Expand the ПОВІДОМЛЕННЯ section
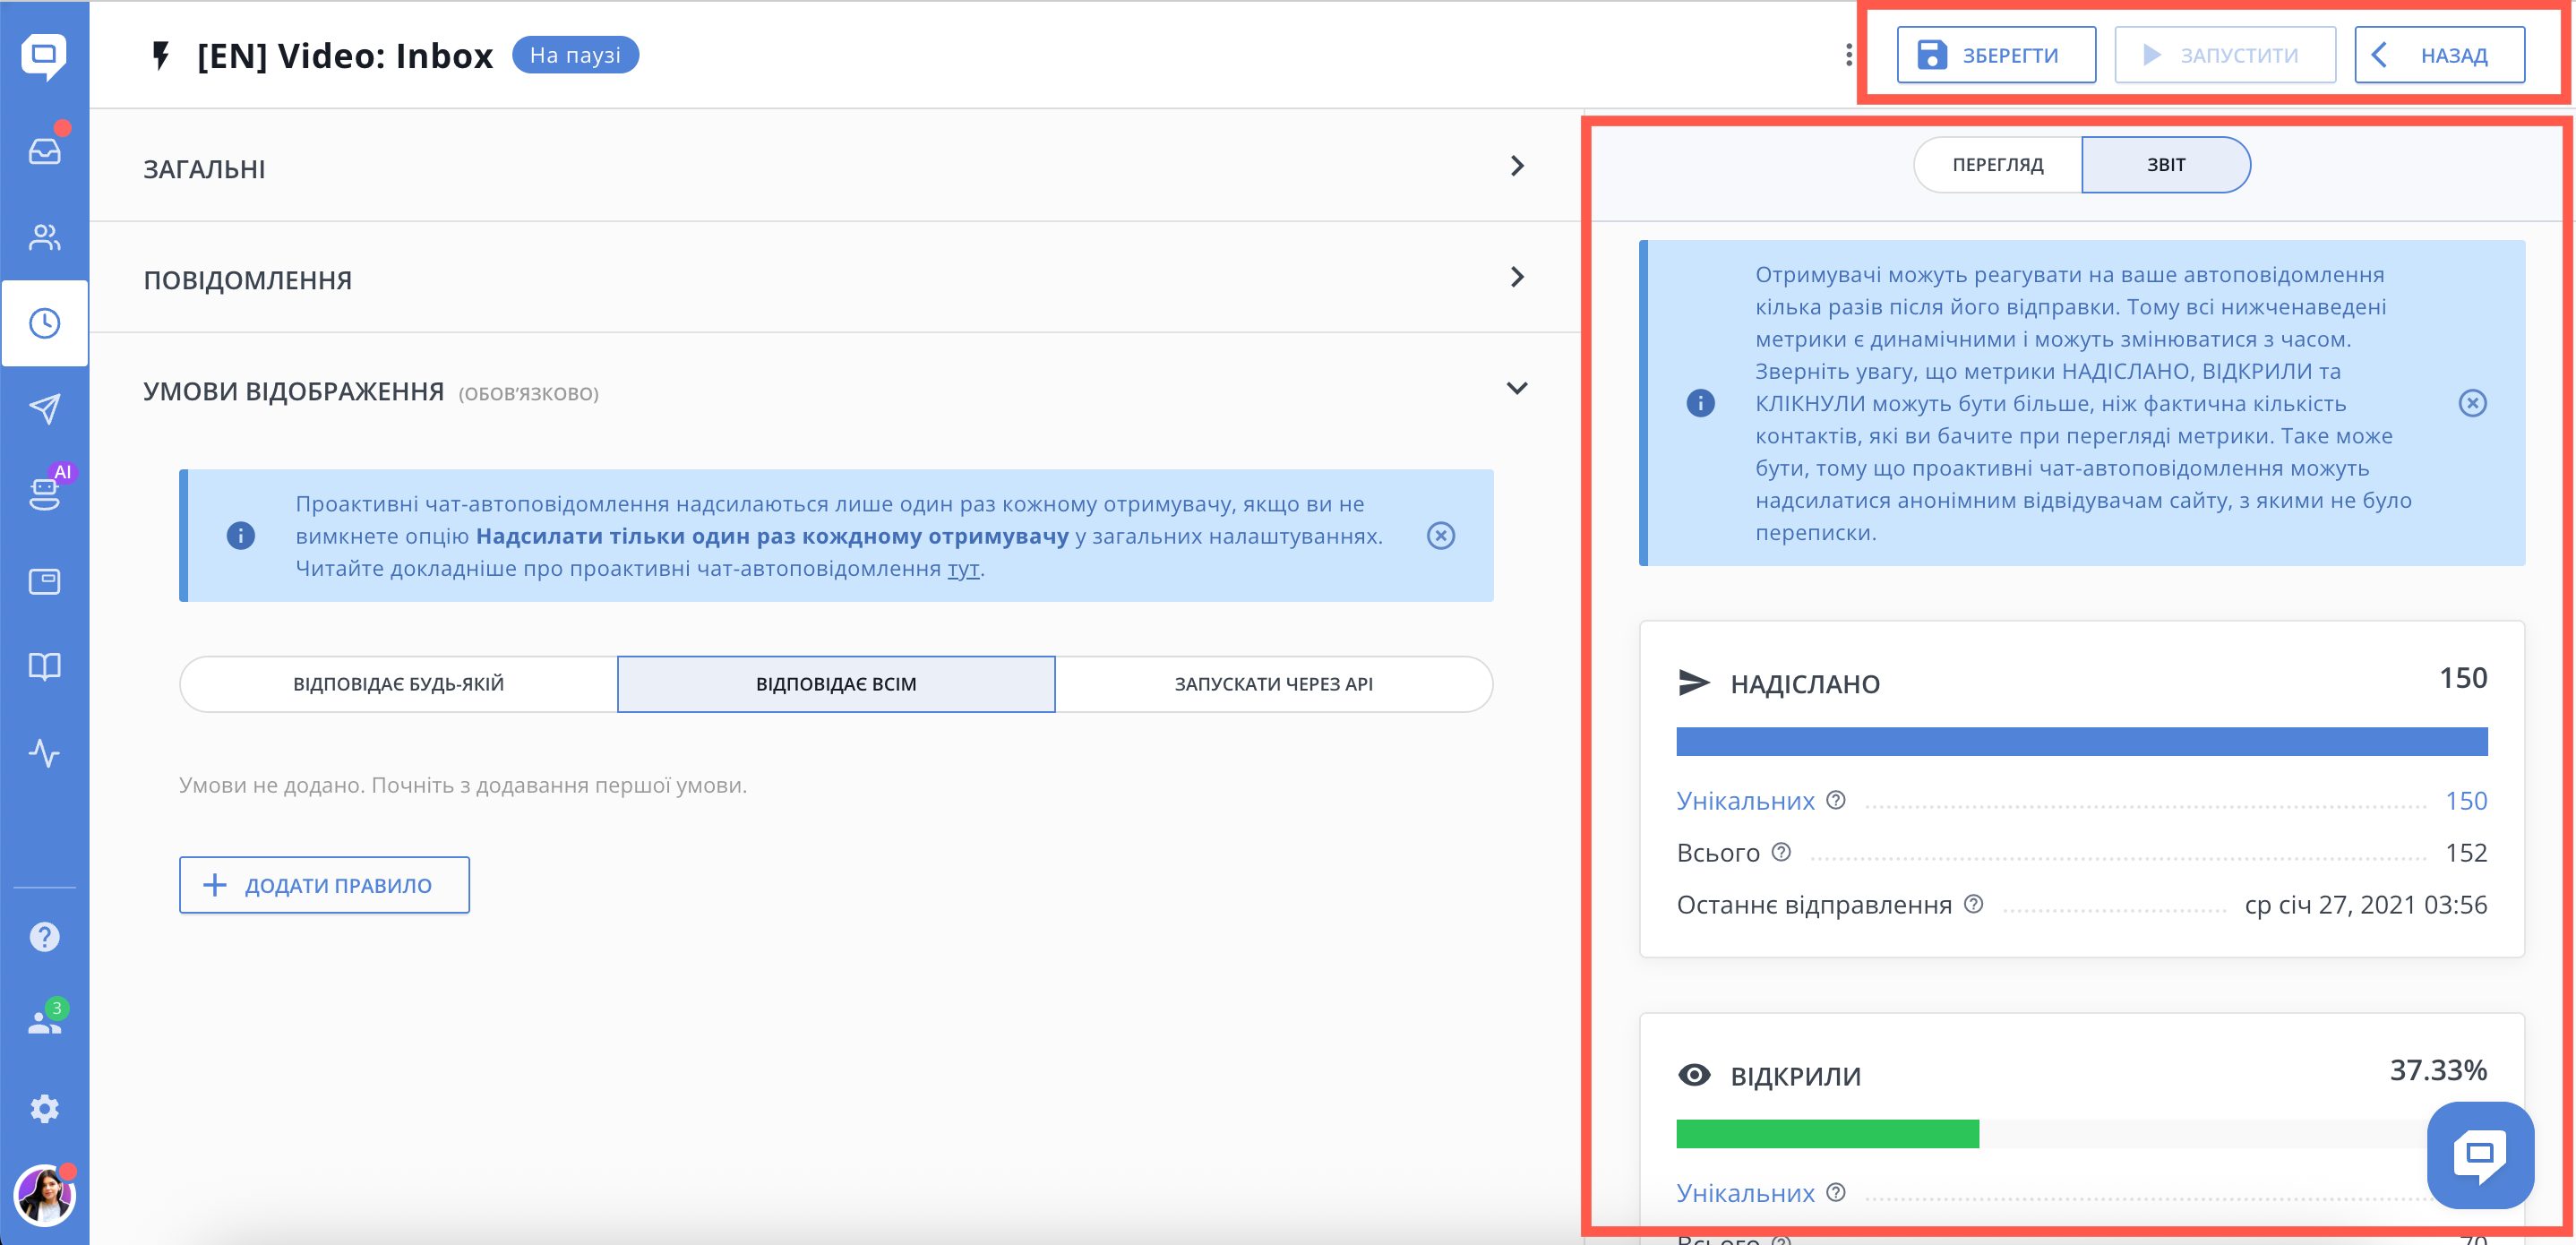Screen dimensions: 2576x1245 (x=836, y=277)
